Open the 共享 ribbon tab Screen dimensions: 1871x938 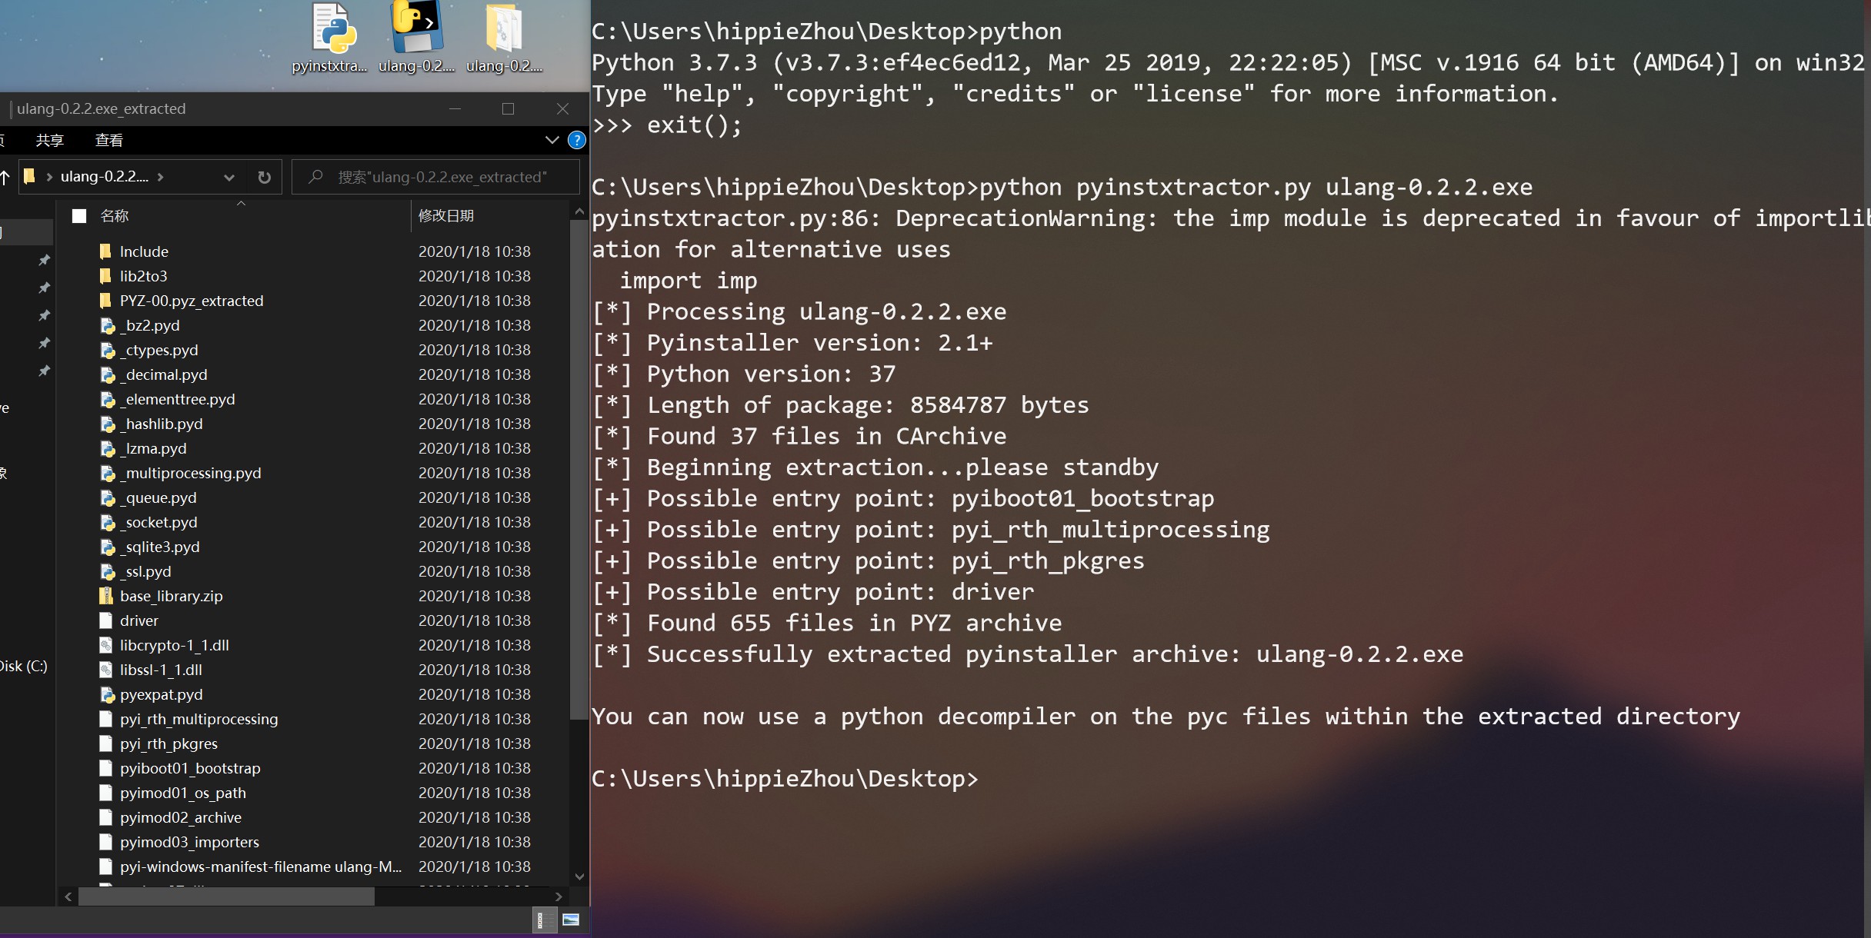tap(50, 140)
